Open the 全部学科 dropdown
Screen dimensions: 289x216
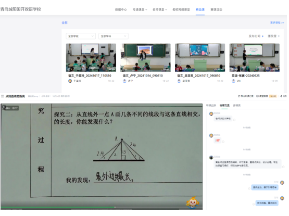click(114, 36)
